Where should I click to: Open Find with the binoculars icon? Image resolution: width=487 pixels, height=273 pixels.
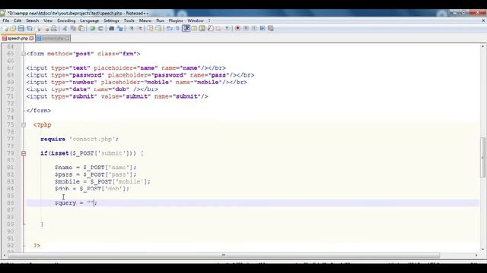[x=112, y=29]
